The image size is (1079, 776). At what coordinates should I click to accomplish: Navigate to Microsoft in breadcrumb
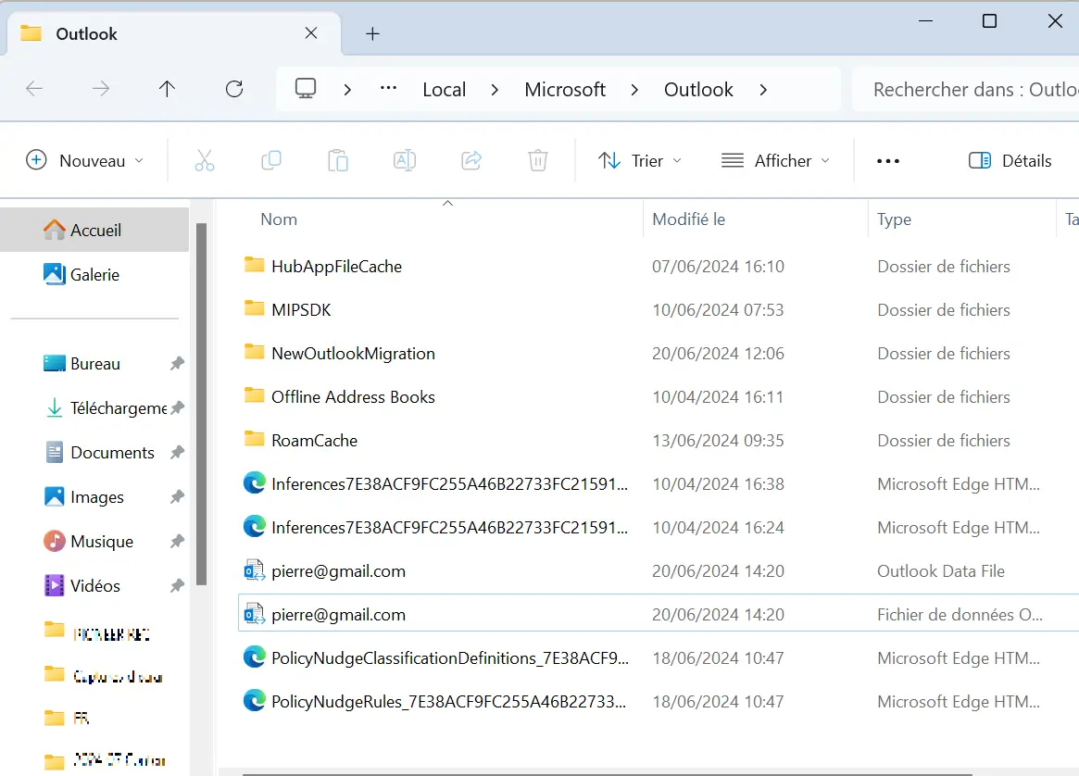coord(565,90)
